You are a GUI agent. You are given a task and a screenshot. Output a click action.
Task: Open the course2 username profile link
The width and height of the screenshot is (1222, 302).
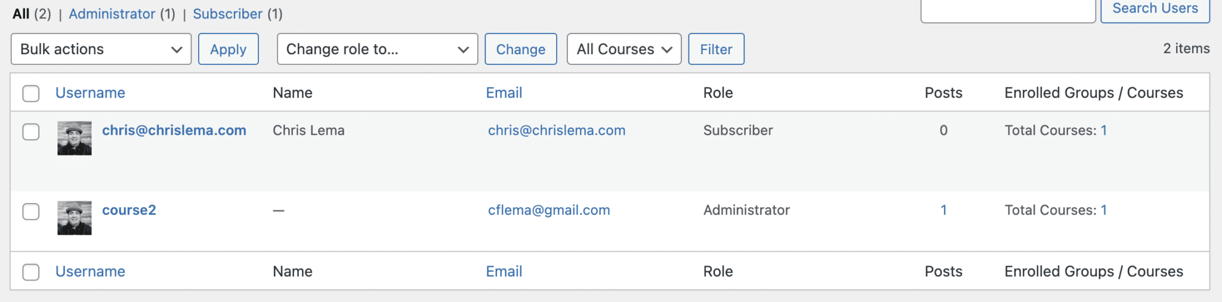pos(129,210)
